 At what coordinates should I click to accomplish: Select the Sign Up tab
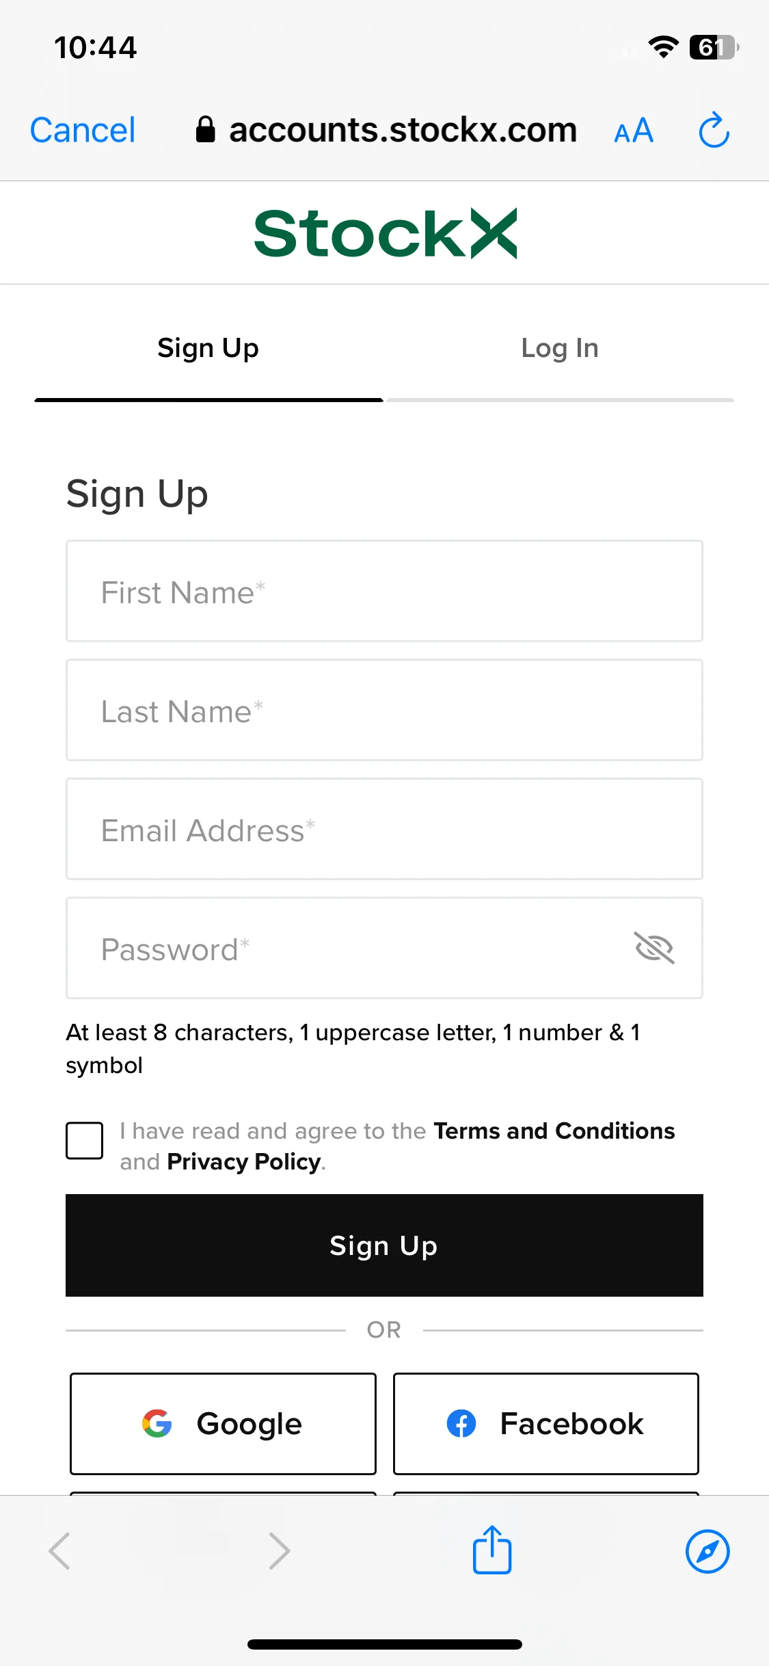click(x=208, y=349)
